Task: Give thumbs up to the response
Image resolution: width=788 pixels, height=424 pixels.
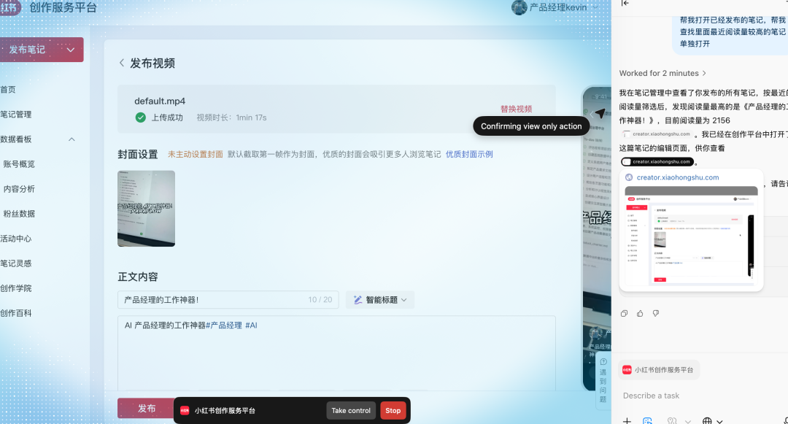Action: [x=640, y=314]
